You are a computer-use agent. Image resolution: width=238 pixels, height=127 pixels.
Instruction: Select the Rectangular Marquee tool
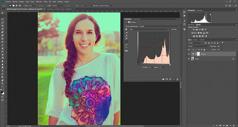(2, 16)
